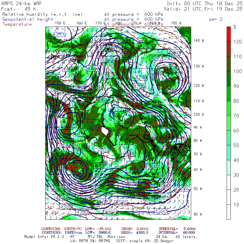Click the color bar segment between 60 and 70
Viewport: 244px width, 244px height.
(229, 123)
